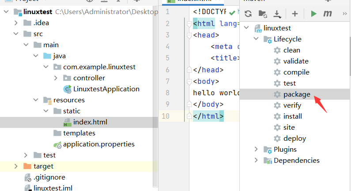The image size is (351, 191).
Task: Click the Add Maven Projects plus icon
Action: coord(295,14)
